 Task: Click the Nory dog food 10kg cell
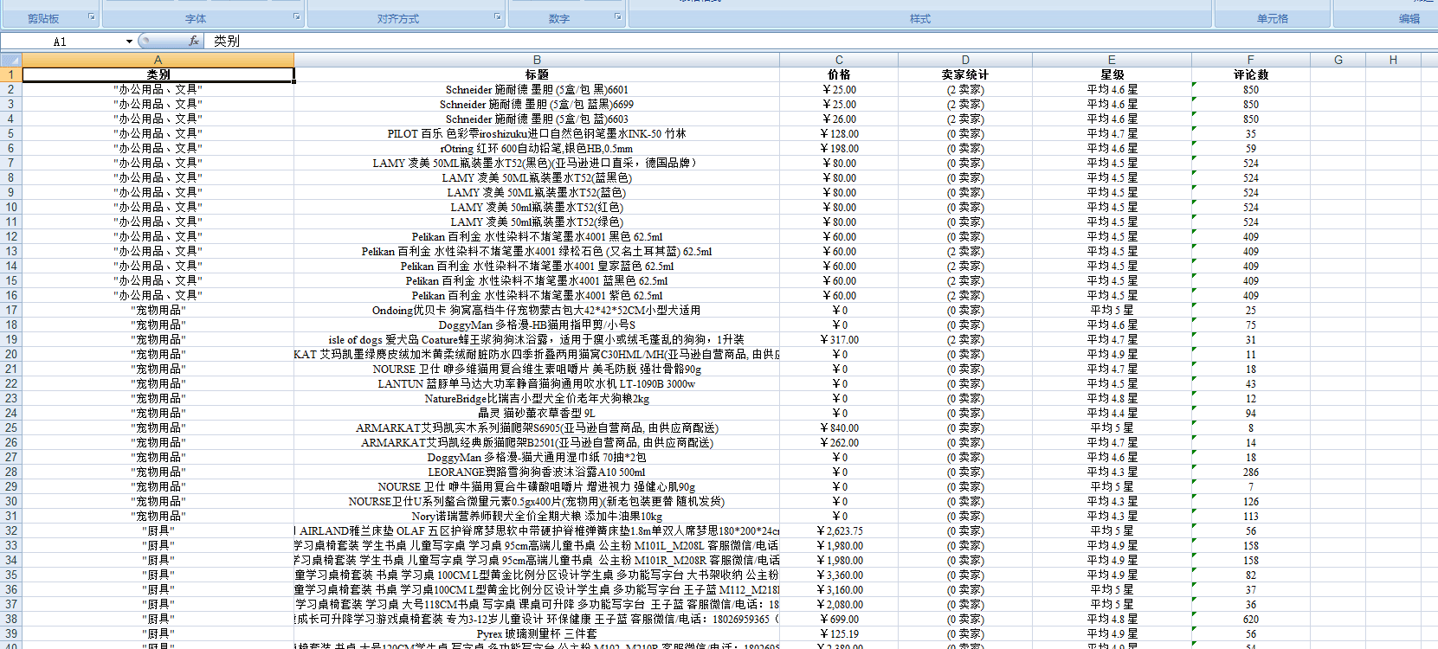(x=537, y=516)
